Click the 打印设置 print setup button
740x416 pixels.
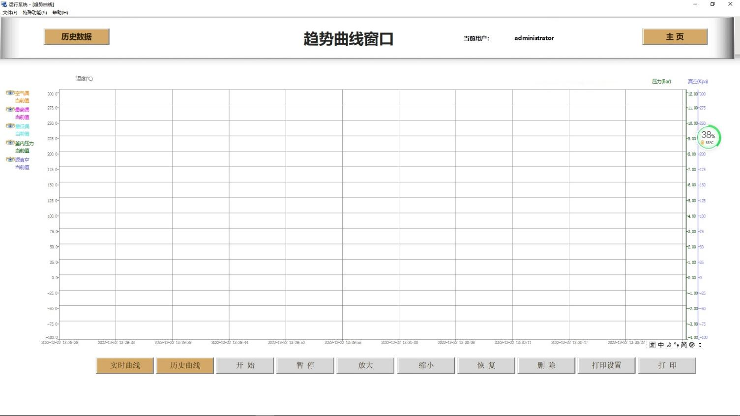tap(606, 365)
